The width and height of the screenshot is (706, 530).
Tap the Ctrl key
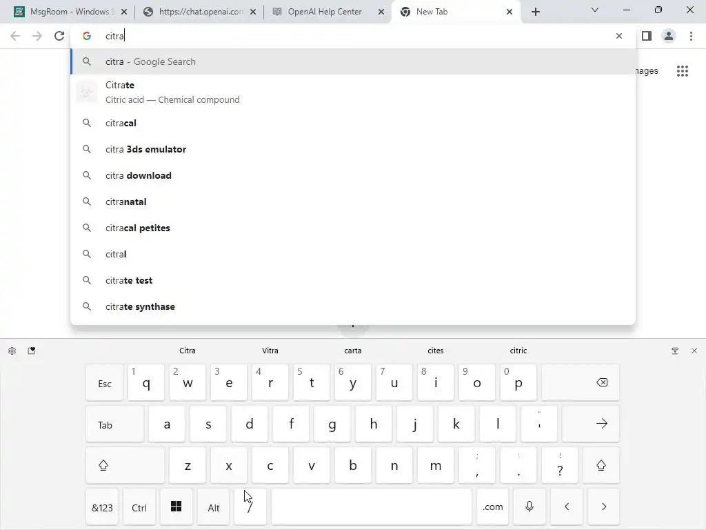pos(139,507)
